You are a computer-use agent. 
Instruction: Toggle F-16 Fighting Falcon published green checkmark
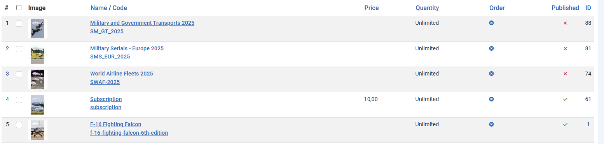[x=565, y=124]
